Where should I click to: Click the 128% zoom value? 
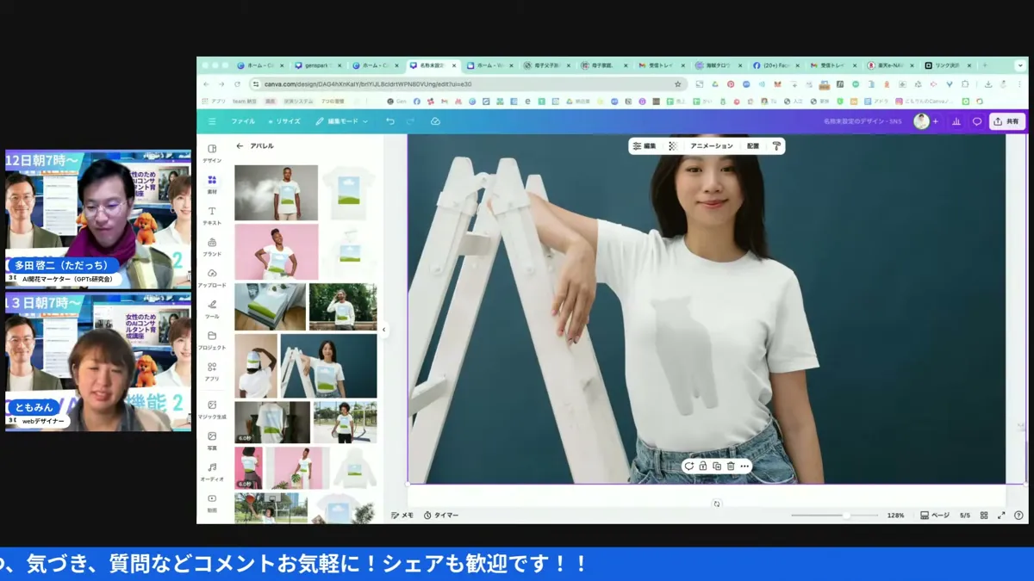coord(896,516)
